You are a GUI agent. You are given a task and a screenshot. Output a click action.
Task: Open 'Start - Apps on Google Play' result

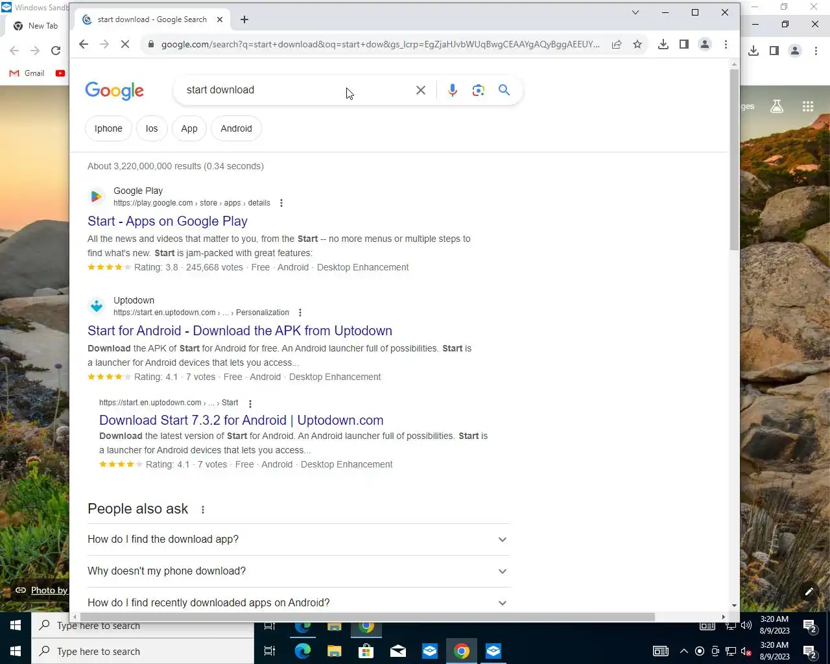(x=167, y=221)
